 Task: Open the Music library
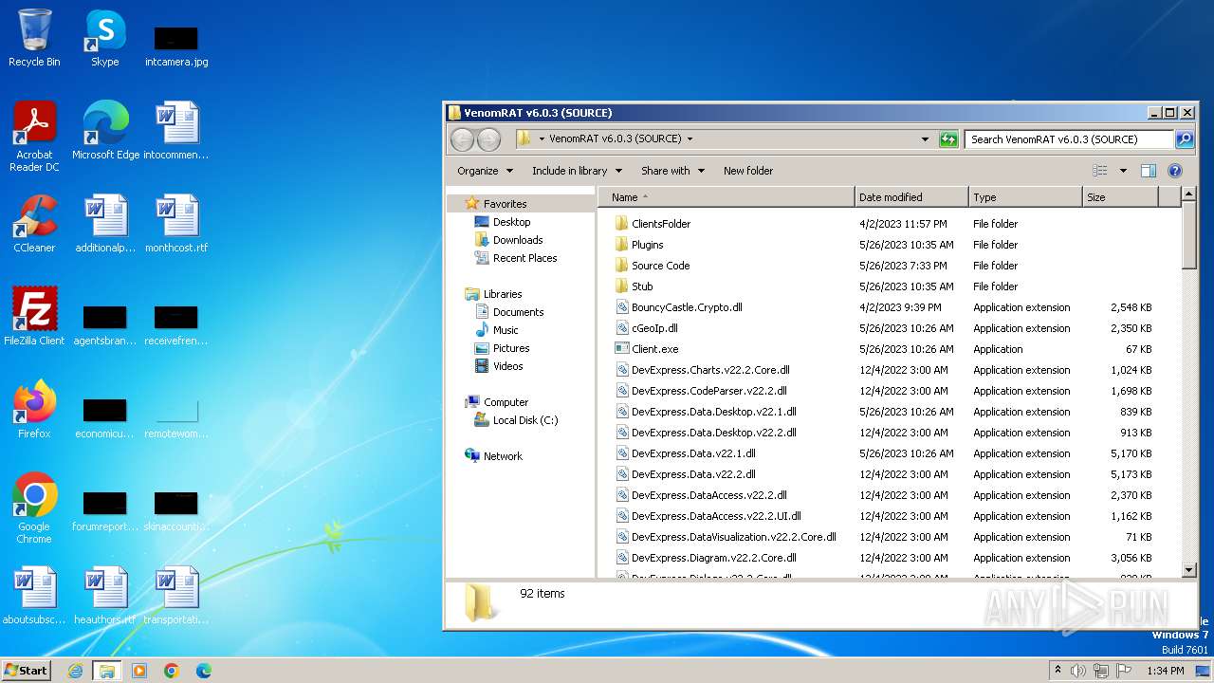[496, 330]
